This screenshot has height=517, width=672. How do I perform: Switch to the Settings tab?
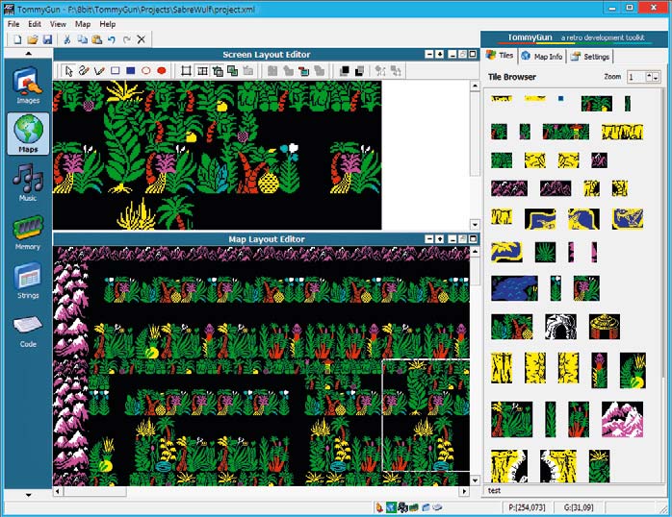(x=590, y=57)
